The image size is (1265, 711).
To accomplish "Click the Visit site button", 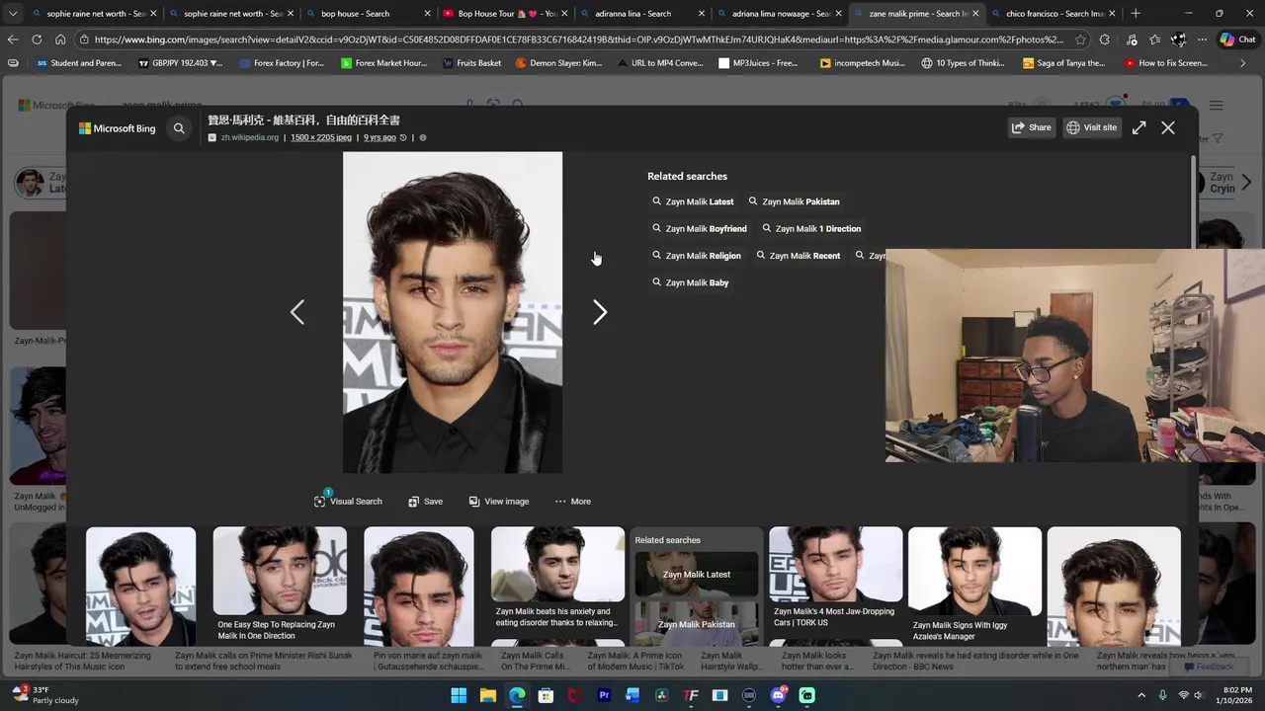I will tap(1091, 127).
